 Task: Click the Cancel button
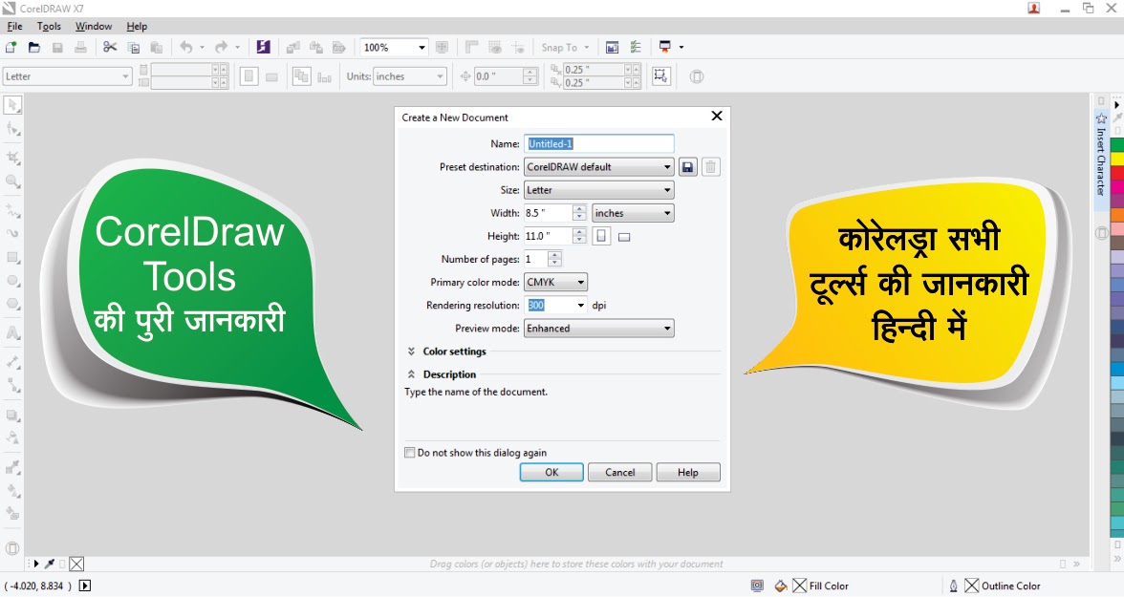tap(620, 472)
